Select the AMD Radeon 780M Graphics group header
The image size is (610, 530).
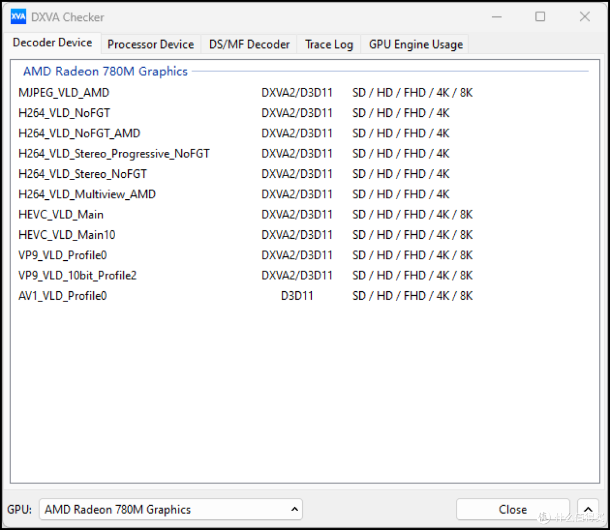[106, 71]
